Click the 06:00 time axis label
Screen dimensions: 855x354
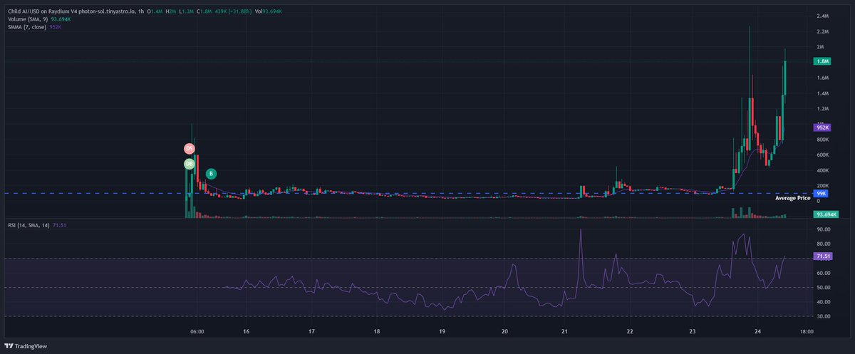point(197,332)
